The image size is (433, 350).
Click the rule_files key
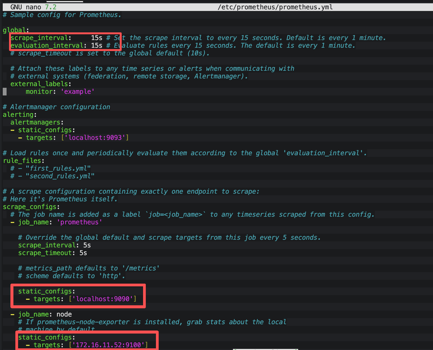pyautogui.click(x=22, y=161)
